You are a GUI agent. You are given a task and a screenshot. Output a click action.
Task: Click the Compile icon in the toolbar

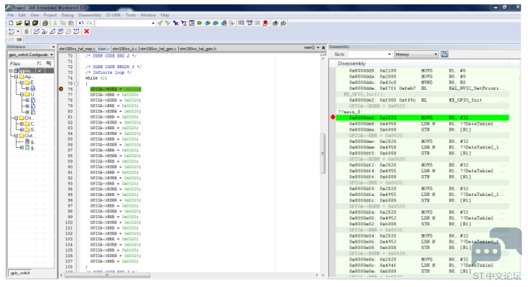(x=241, y=23)
